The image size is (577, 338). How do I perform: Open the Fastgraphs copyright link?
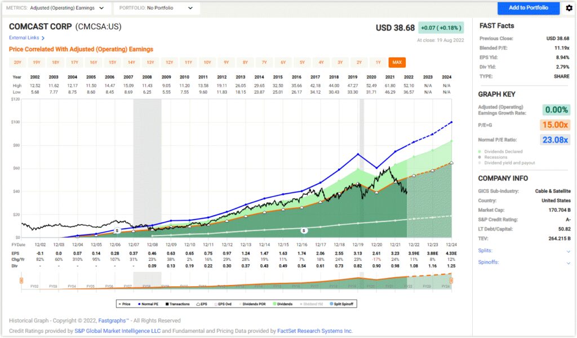click(x=113, y=321)
